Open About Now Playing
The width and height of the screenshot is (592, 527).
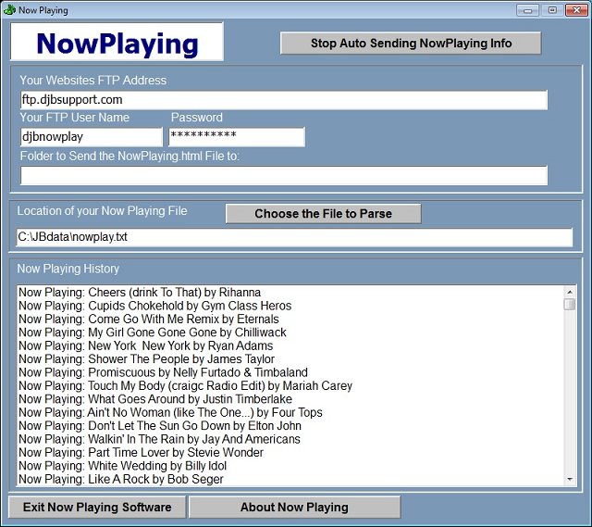click(294, 508)
